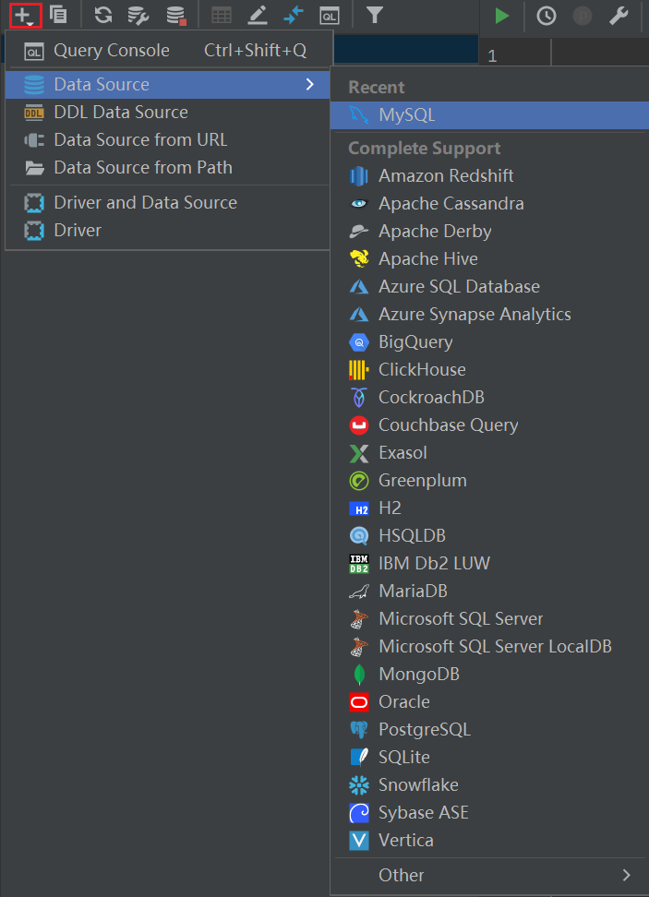Click the Microsoft SQL Server entry

pos(489,618)
